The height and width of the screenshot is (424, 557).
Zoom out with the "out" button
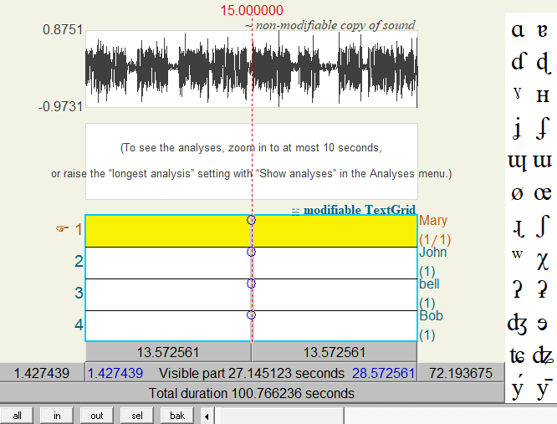coord(97,416)
